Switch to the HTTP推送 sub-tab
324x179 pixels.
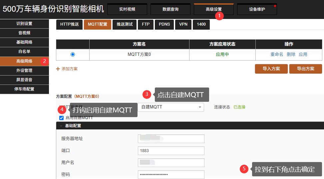pyautogui.click(x=69, y=24)
